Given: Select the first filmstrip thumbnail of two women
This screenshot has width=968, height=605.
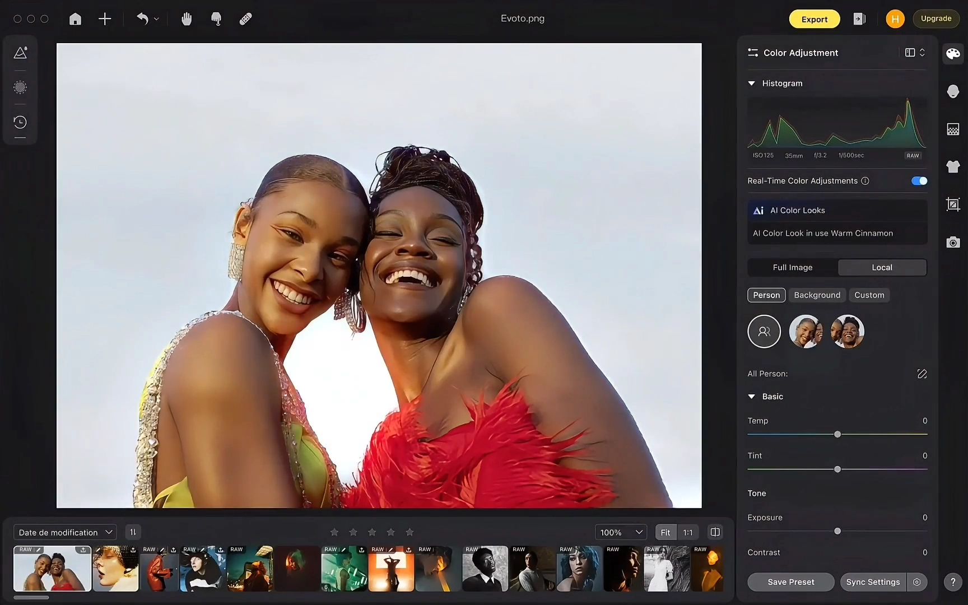Looking at the screenshot, I should click(52, 569).
